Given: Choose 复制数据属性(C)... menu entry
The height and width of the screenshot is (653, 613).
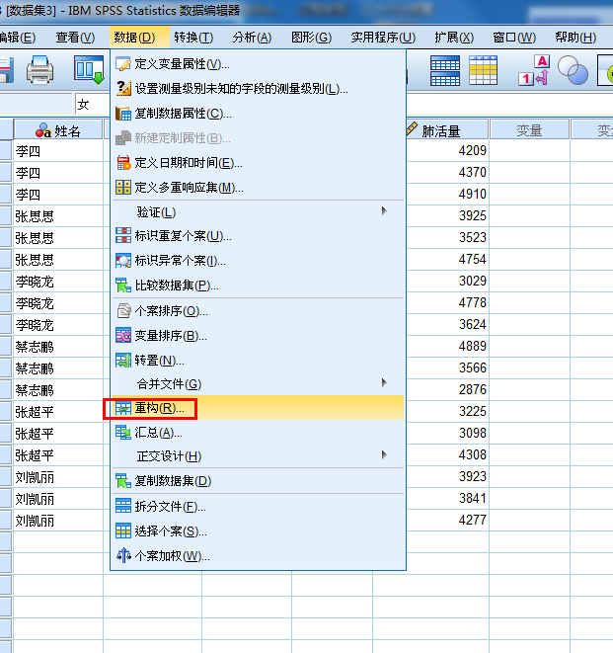Looking at the screenshot, I should pyautogui.click(x=258, y=114).
